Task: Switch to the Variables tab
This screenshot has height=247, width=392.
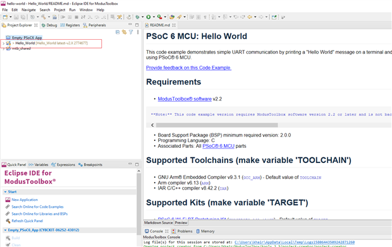Action: tap(38, 165)
